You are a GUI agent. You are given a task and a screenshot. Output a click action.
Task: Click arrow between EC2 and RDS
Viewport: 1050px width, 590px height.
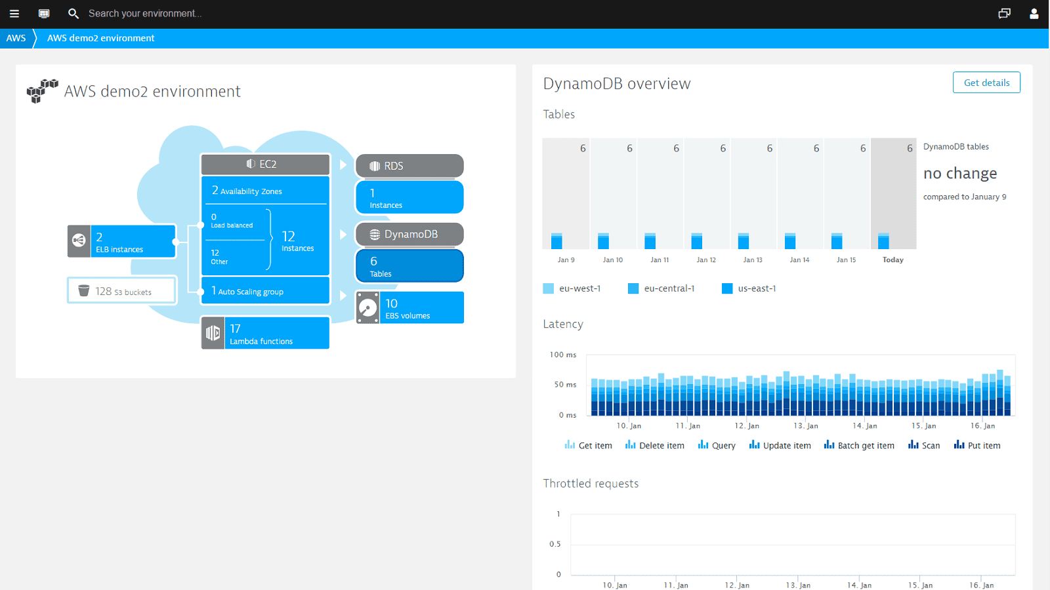343,165
